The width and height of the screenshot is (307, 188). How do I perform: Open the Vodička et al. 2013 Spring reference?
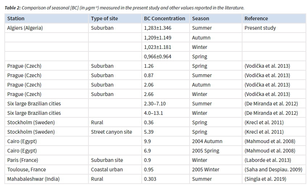267,66
